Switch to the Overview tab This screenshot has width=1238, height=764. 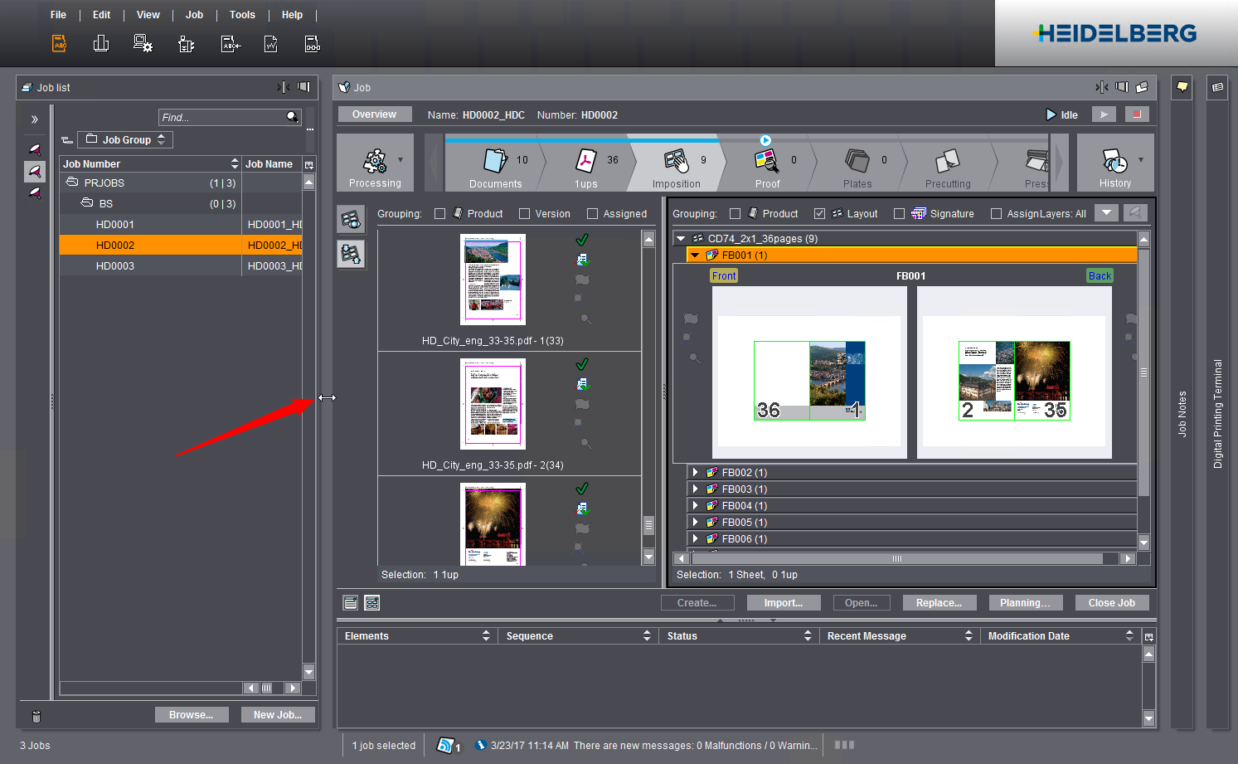click(375, 114)
